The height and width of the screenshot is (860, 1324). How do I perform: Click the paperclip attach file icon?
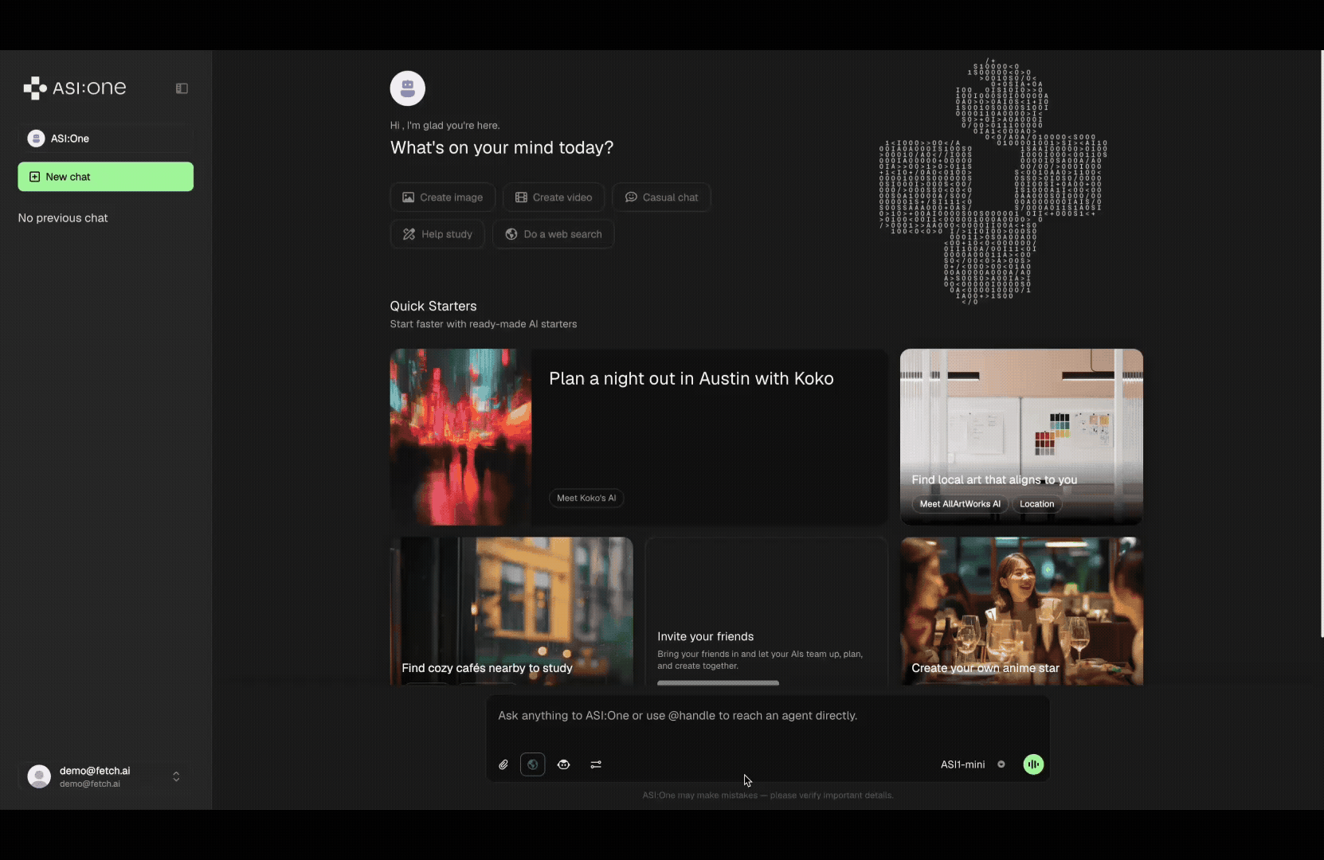pos(503,764)
